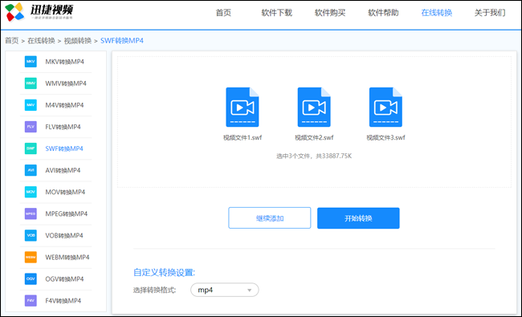Open the mp4 format dropdown

click(x=224, y=290)
